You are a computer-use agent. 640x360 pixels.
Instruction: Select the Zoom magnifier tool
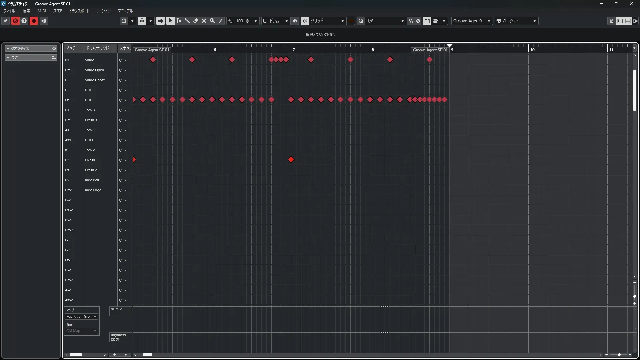point(212,21)
